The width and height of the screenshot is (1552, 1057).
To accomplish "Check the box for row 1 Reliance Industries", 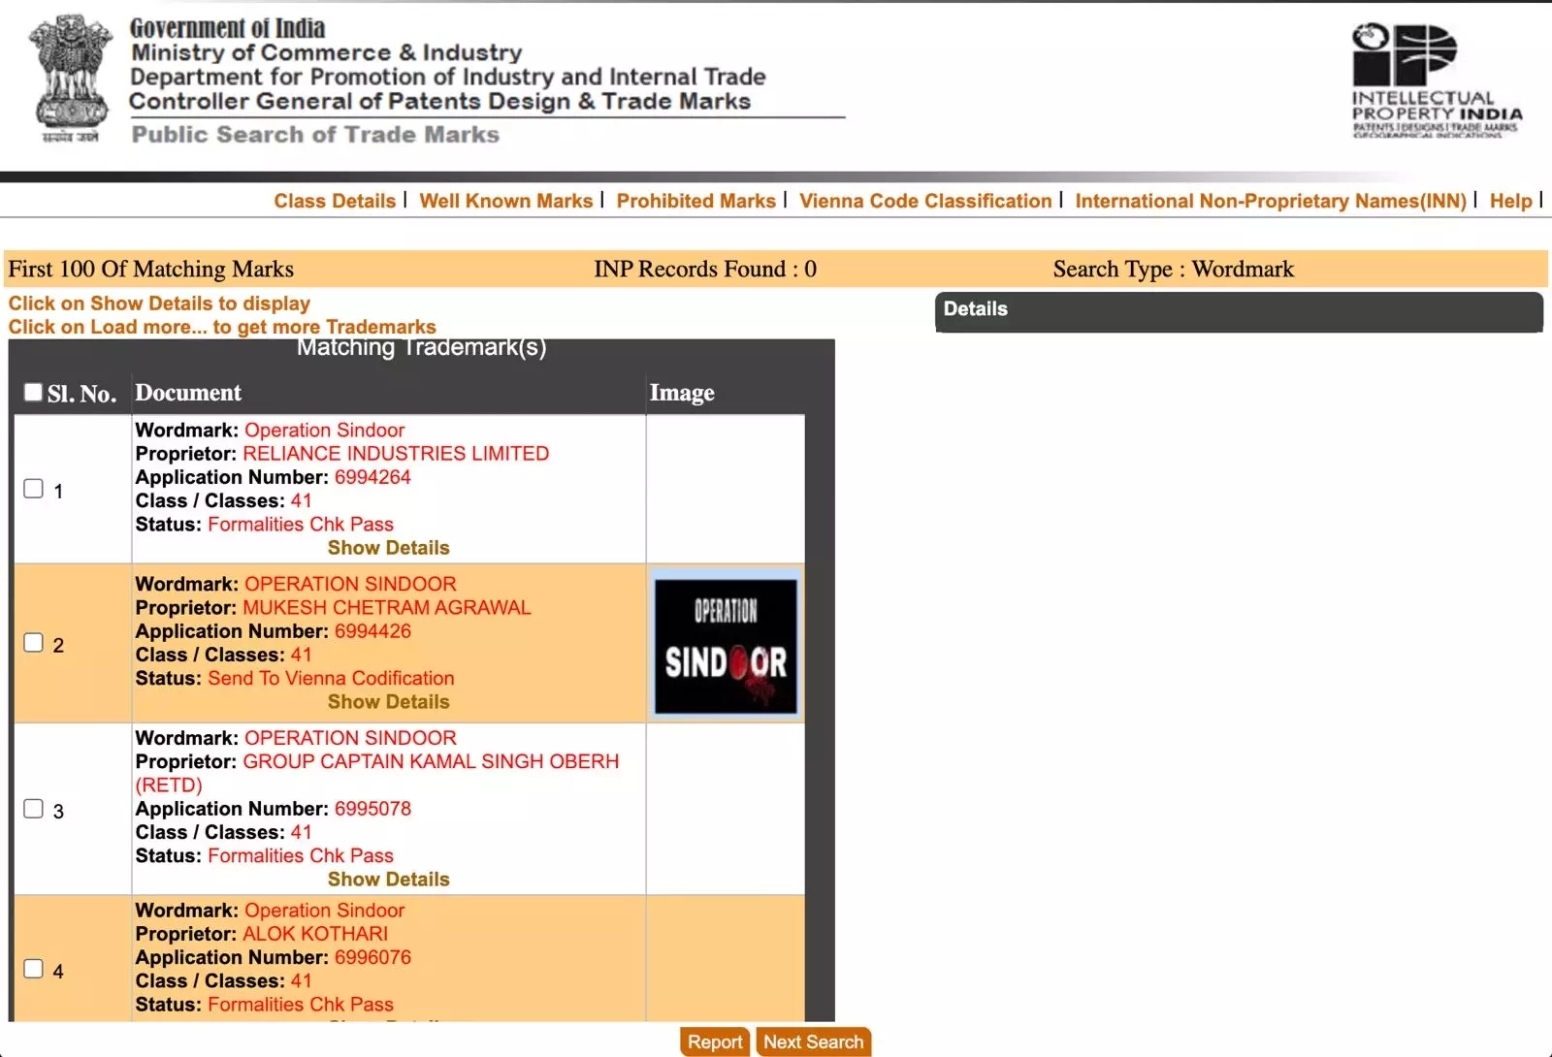I will pyautogui.click(x=34, y=489).
